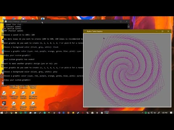Click the black turtle arrow on the canvas
Image resolution: width=174 pixels, height=130 pixels.
point(104,38)
